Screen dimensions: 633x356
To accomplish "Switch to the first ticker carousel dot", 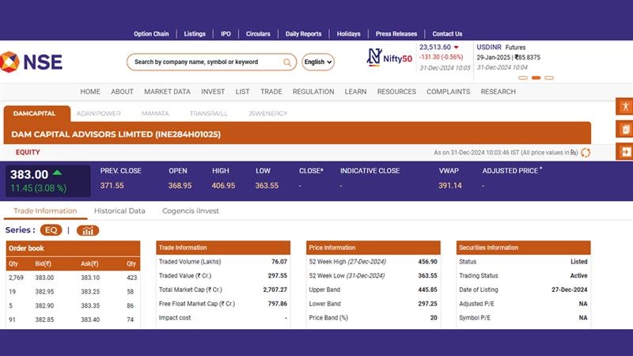I will pyautogui.click(x=523, y=78).
